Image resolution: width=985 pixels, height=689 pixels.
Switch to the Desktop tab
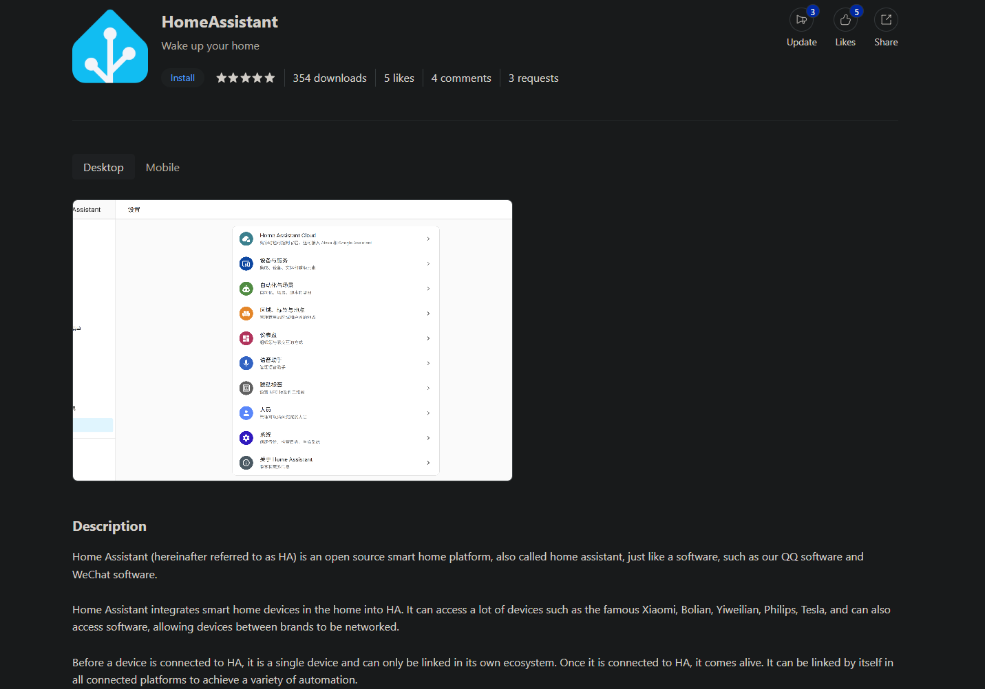tap(103, 167)
